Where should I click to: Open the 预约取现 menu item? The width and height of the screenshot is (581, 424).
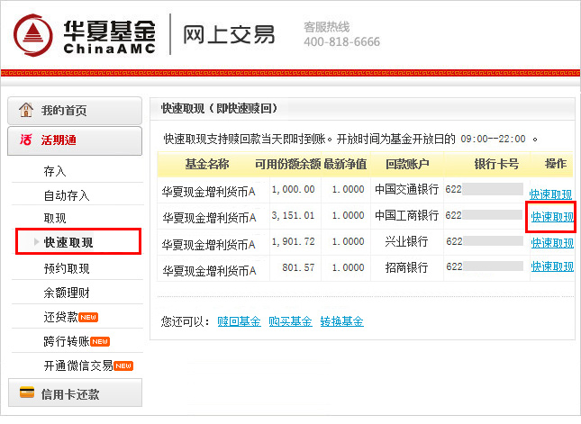pos(67,268)
